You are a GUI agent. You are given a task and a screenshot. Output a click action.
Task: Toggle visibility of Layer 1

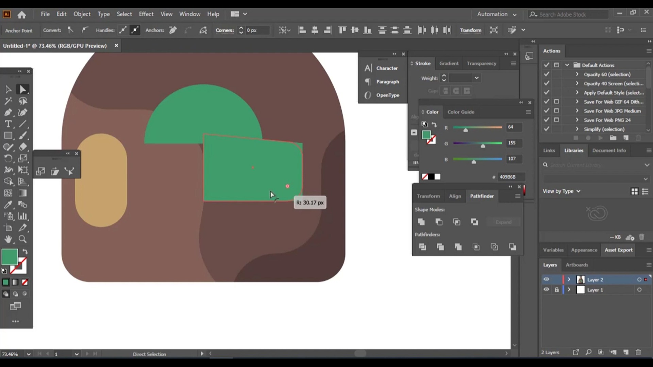coord(547,290)
